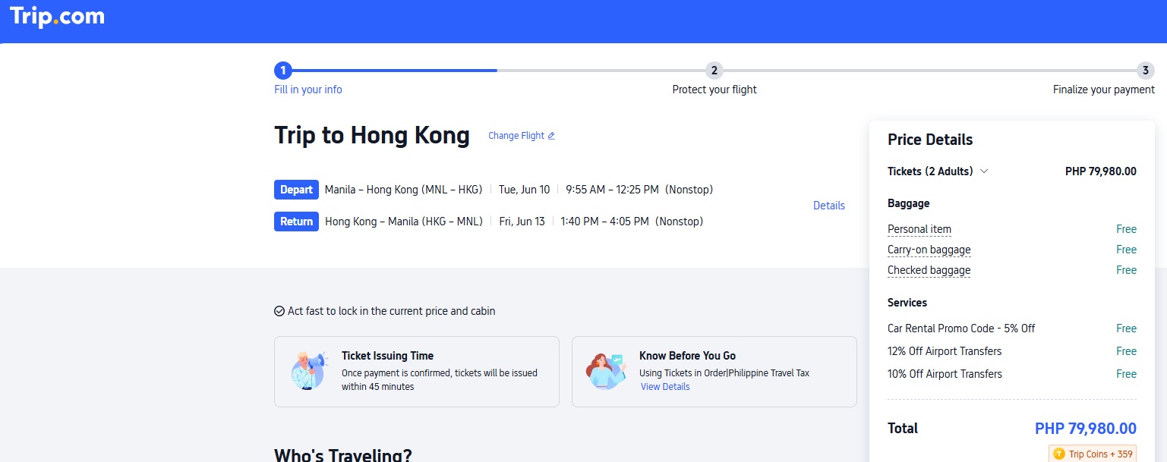Click the megaphone illustration for Ticket Issuing Time
The image size is (1167, 462).
click(308, 370)
